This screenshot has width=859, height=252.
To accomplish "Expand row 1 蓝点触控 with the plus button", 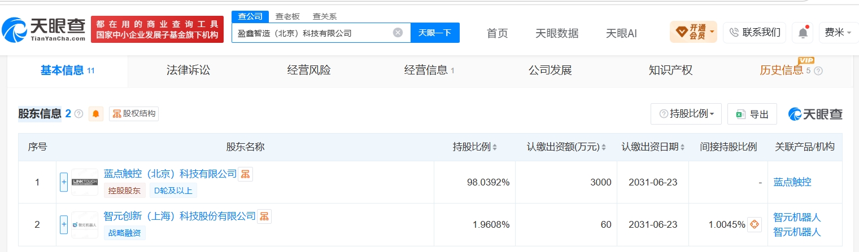I will click(64, 182).
